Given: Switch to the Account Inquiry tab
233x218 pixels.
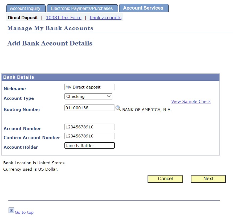Looking at the screenshot, I should click(26, 8).
